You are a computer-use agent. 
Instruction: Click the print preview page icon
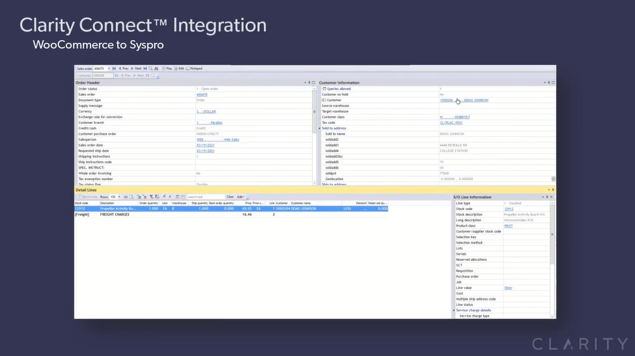pyautogui.click(x=131, y=197)
